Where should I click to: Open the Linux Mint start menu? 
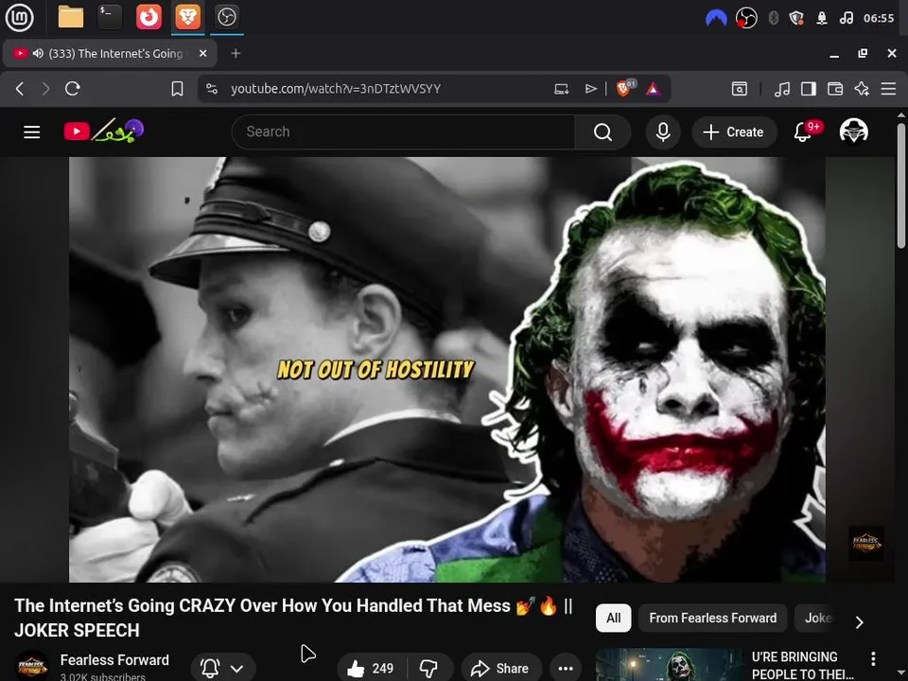click(x=20, y=17)
